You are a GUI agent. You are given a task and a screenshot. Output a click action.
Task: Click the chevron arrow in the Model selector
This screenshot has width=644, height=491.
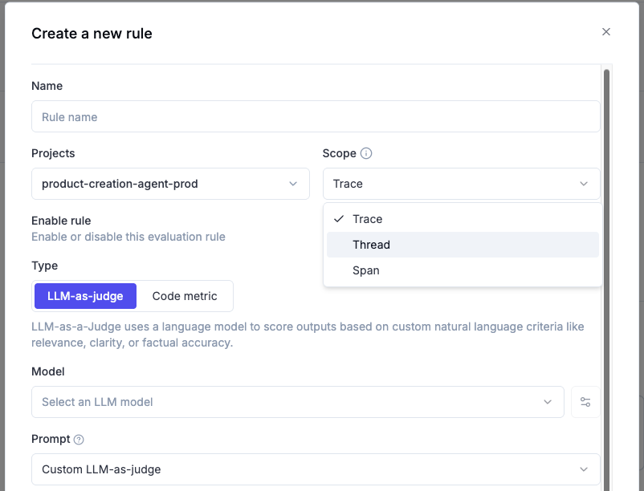coord(548,402)
